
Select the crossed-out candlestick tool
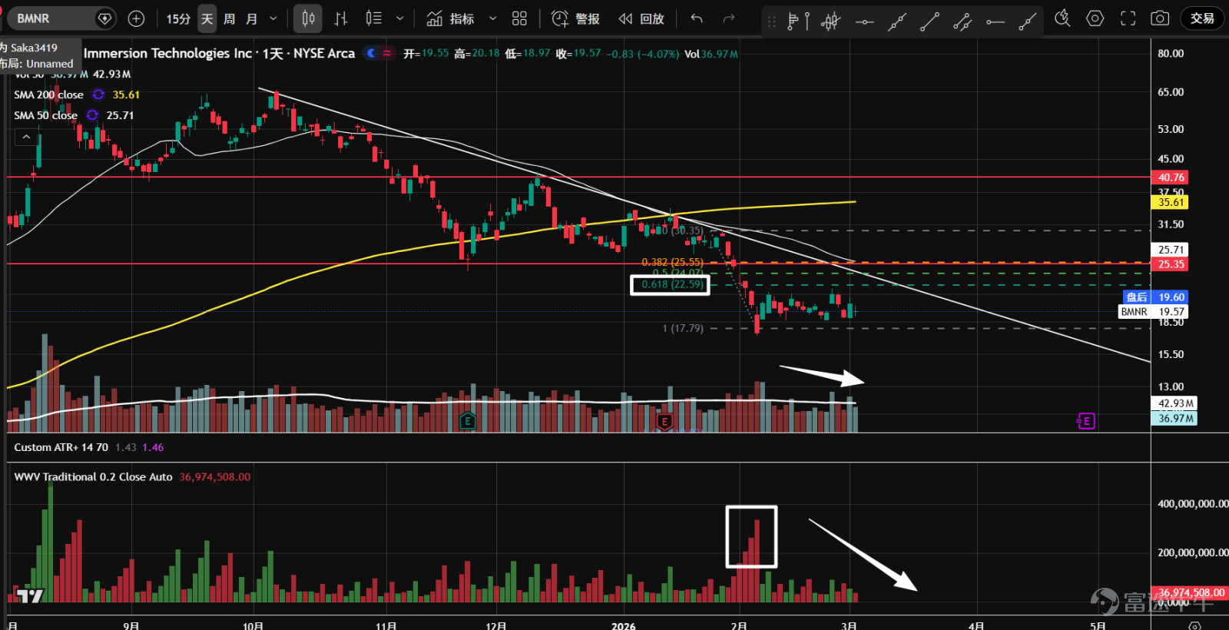pyautogui.click(x=830, y=22)
